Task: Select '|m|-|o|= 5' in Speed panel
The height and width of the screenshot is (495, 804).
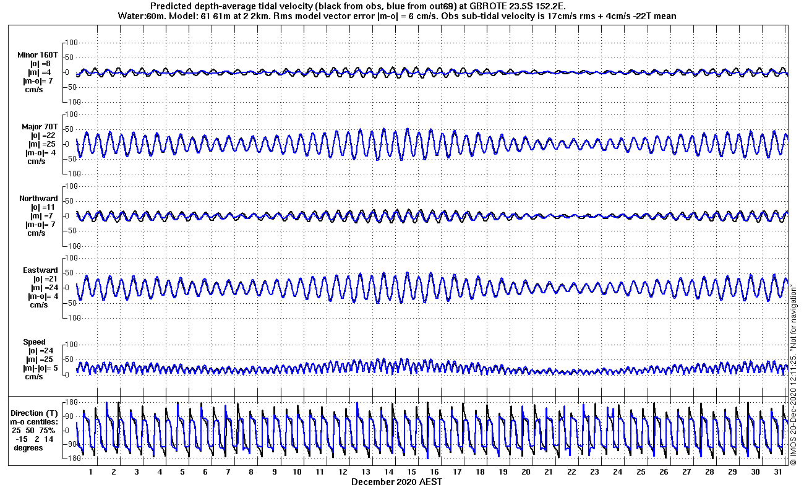Action: (x=42, y=368)
